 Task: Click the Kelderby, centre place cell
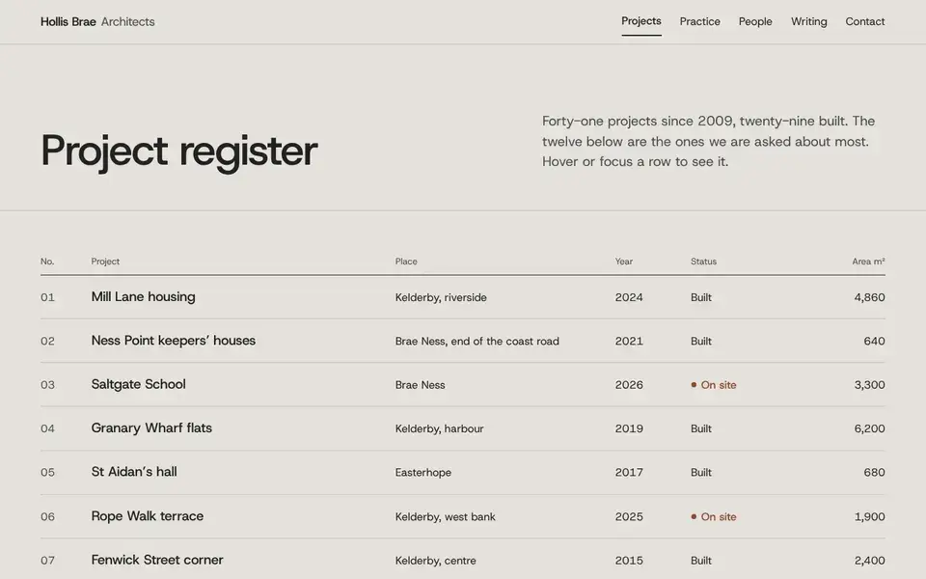pyautogui.click(x=435, y=560)
